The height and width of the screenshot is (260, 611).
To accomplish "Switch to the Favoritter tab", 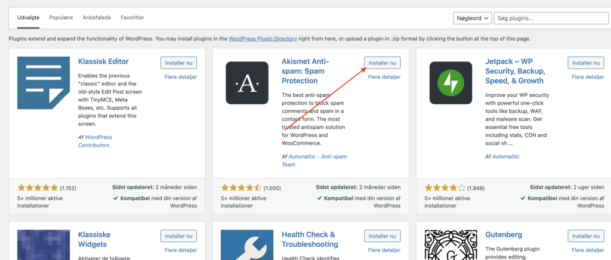I will (132, 17).
